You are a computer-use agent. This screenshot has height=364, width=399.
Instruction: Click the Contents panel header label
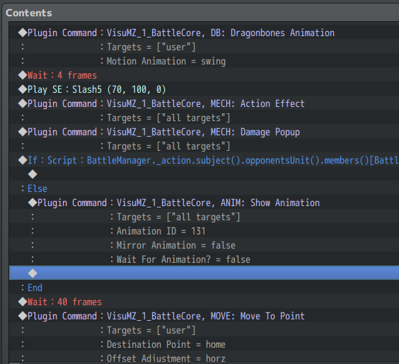point(29,13)
